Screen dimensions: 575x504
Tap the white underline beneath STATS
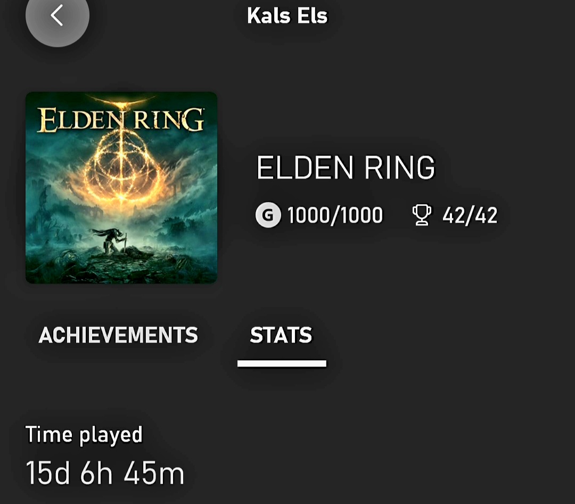(282, 363)
